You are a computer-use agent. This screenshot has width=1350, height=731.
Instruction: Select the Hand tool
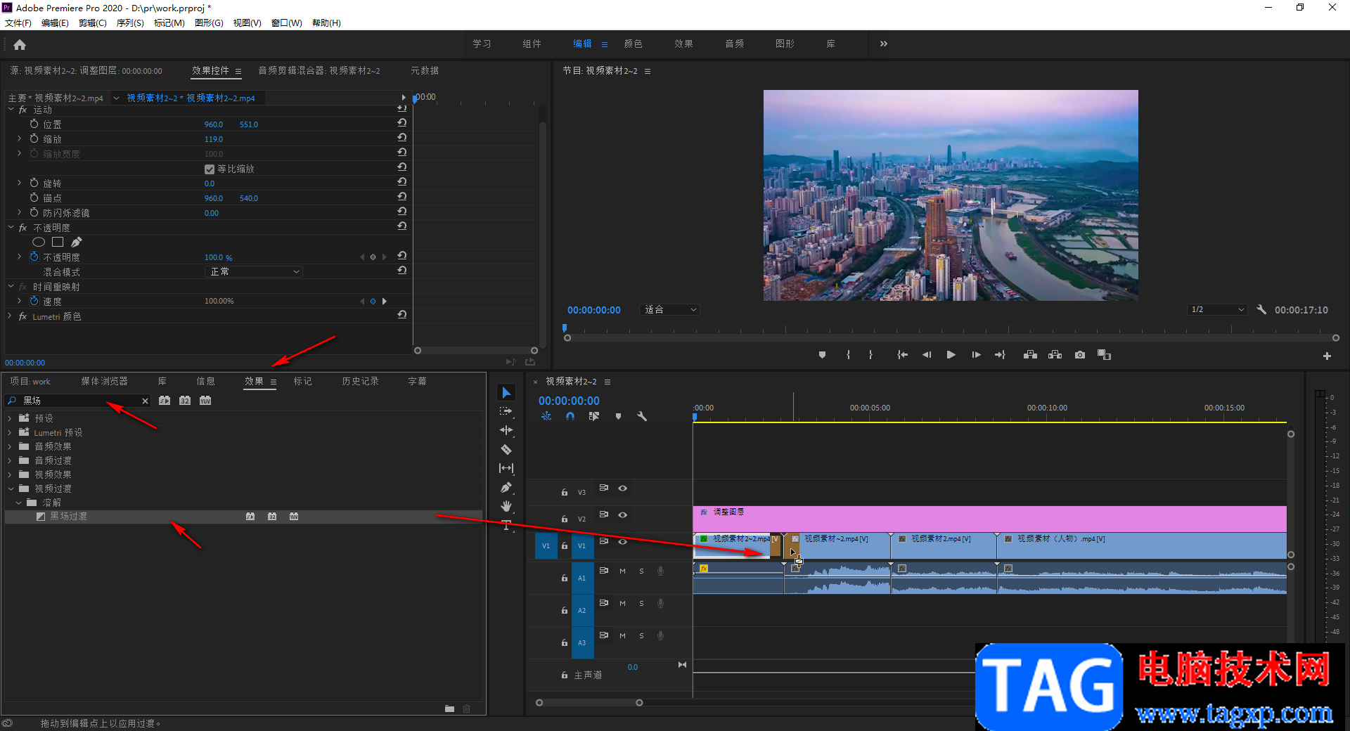[506, 506]
